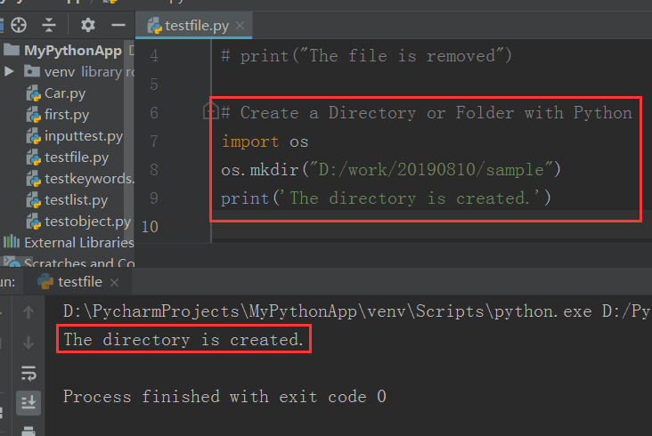Image resolution: width=652 pixels, height=436 pixels.
Task: Open project view settings gear
Action: tap(88, 25)
